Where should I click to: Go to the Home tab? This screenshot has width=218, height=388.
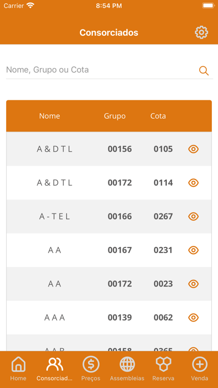[x=18, y=368]
